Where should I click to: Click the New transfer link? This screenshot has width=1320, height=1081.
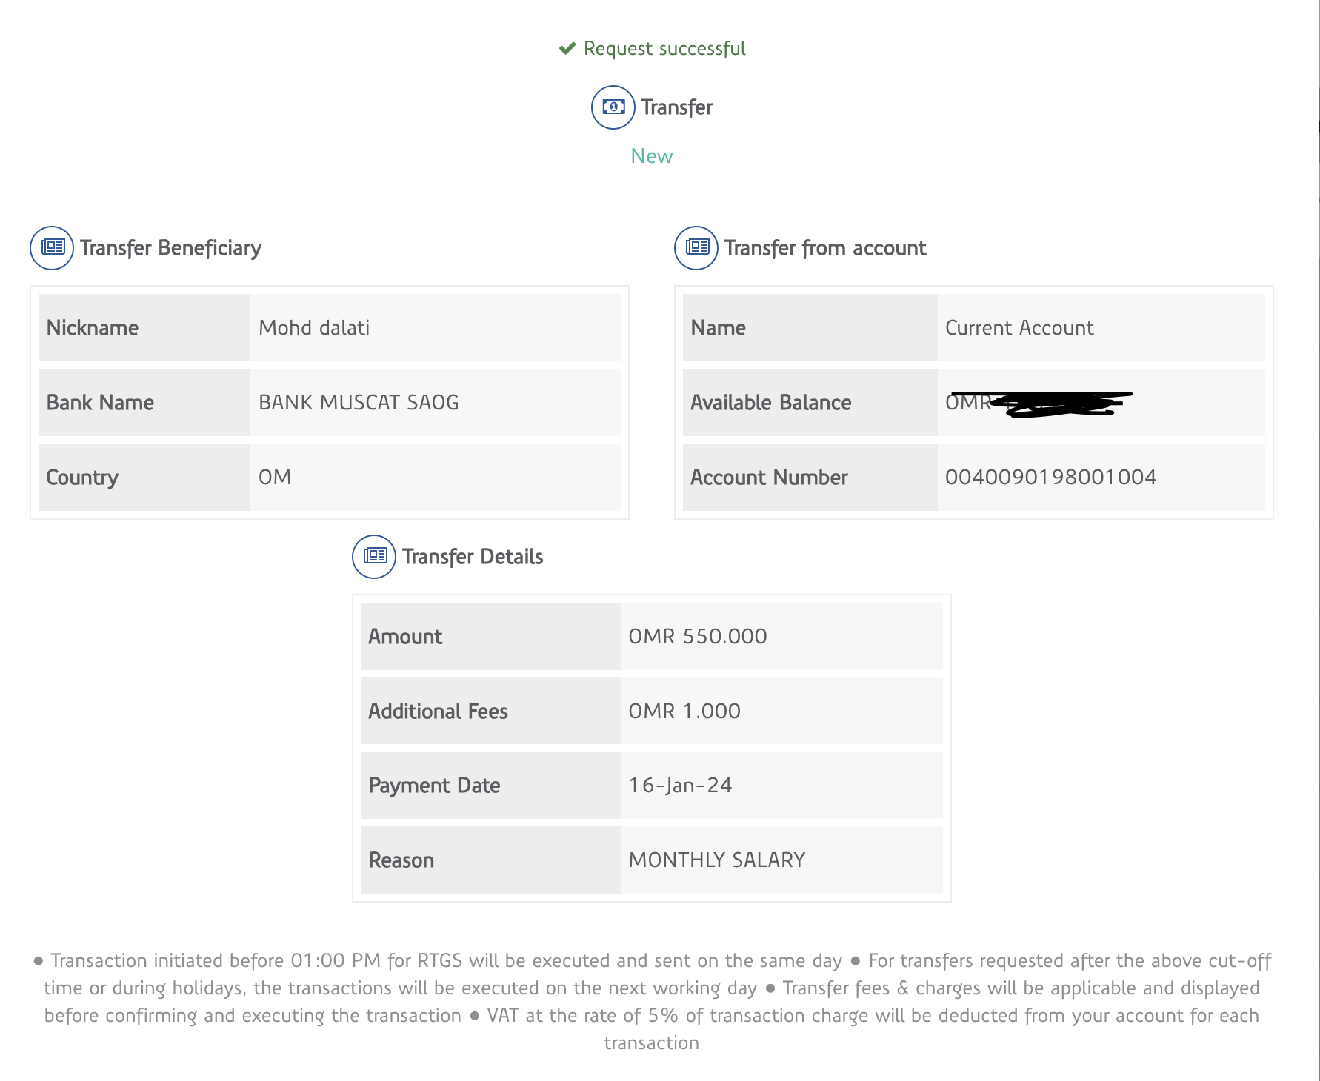652,156
